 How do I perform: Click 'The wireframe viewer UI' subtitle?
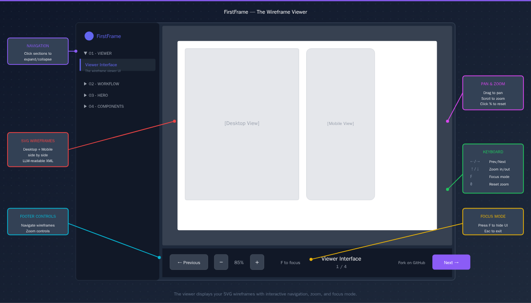[103, 71]
